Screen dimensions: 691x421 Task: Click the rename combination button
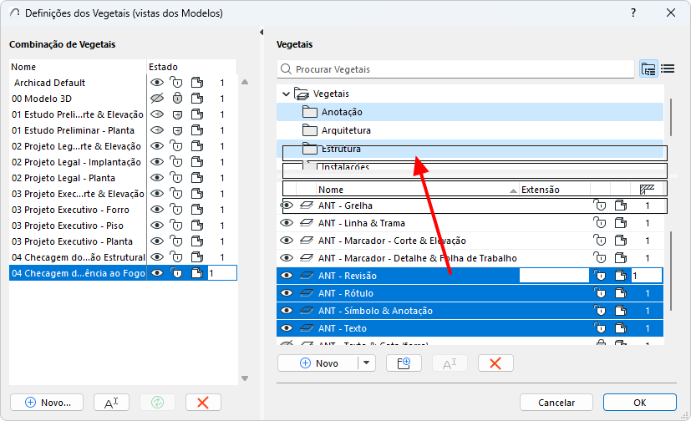coord(111,403)
